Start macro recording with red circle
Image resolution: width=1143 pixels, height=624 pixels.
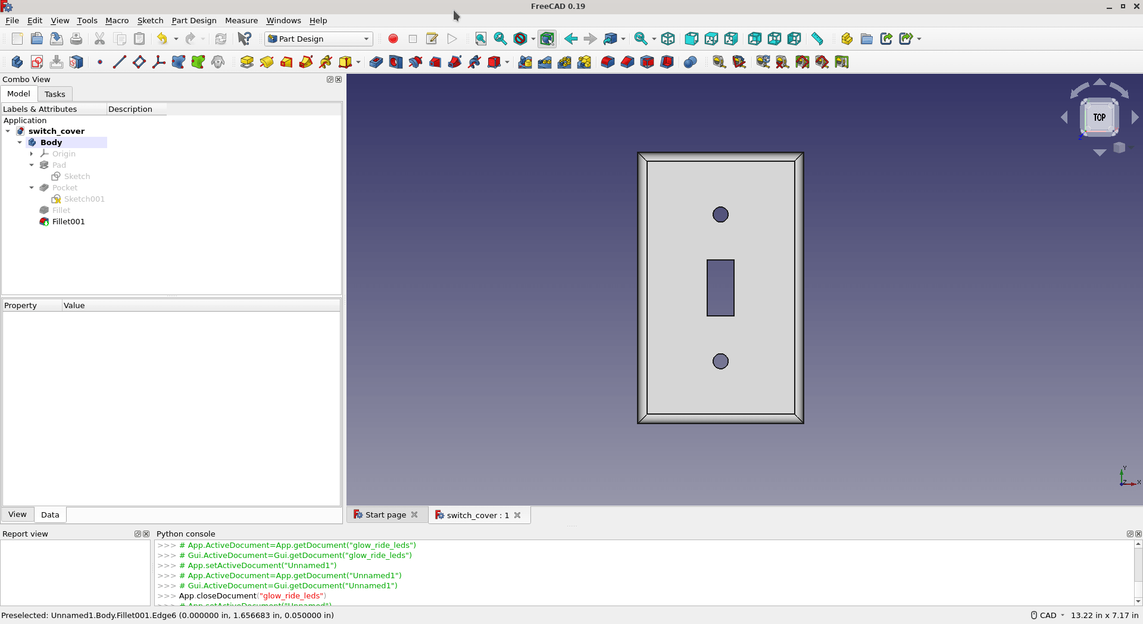[x=393, y=39]
